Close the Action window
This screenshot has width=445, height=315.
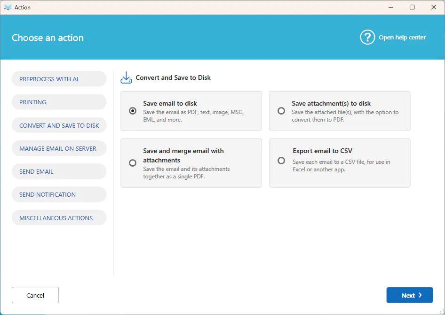(434, 7)
